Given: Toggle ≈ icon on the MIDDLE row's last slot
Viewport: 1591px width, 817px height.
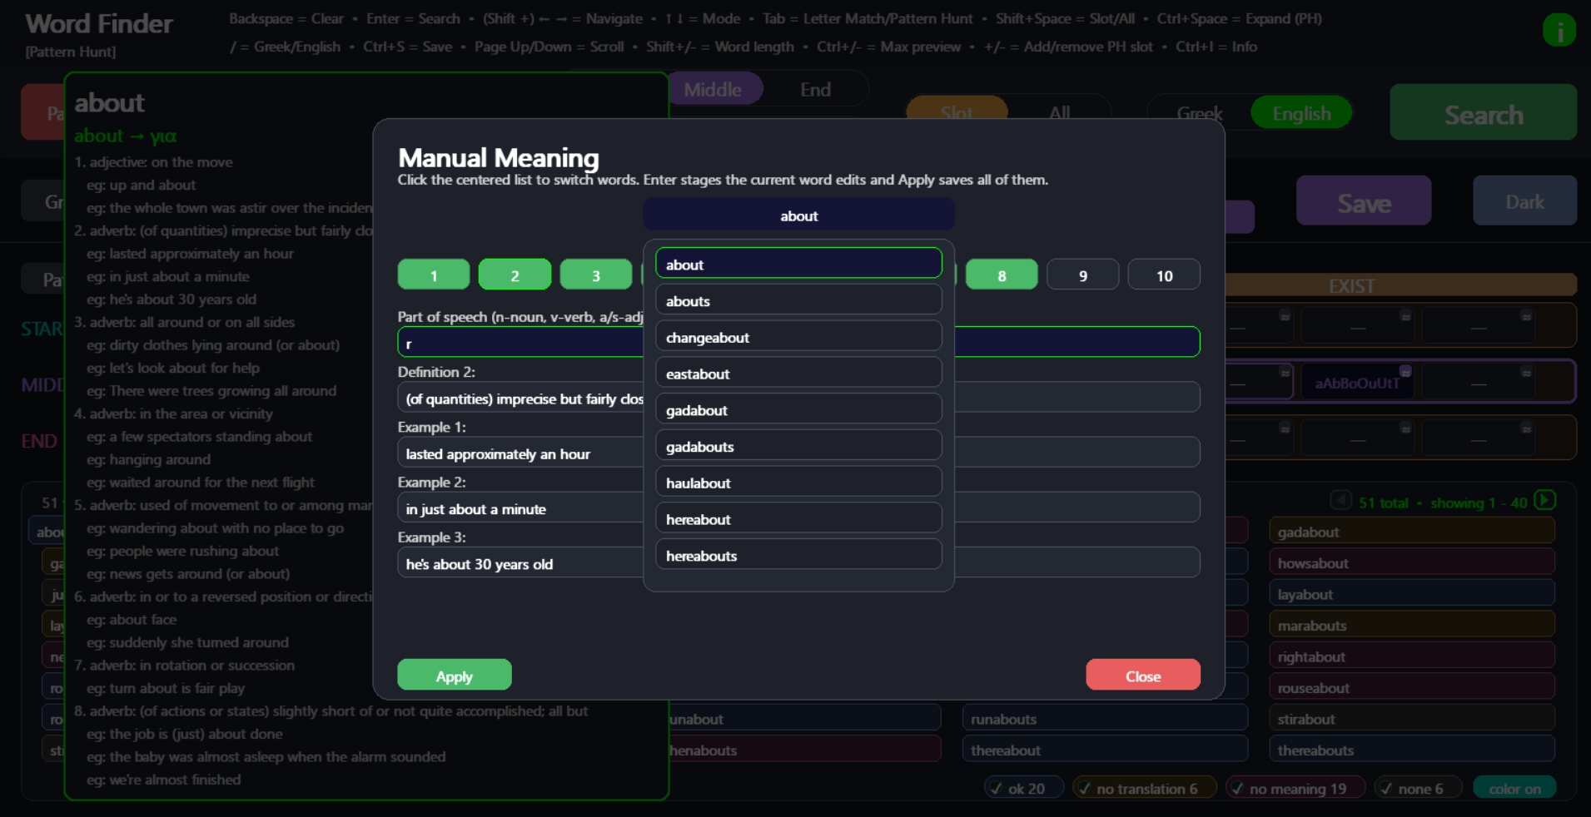Looking at the screenshot, I should [x=1526, y=373].
